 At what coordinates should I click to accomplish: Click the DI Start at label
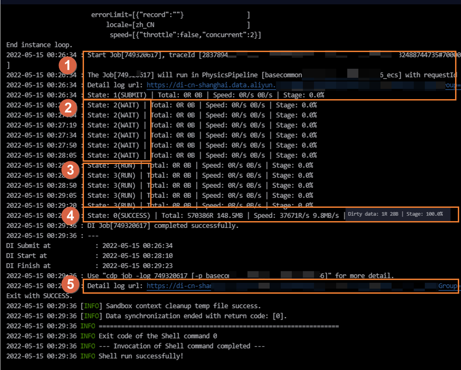tap(26, 256)
